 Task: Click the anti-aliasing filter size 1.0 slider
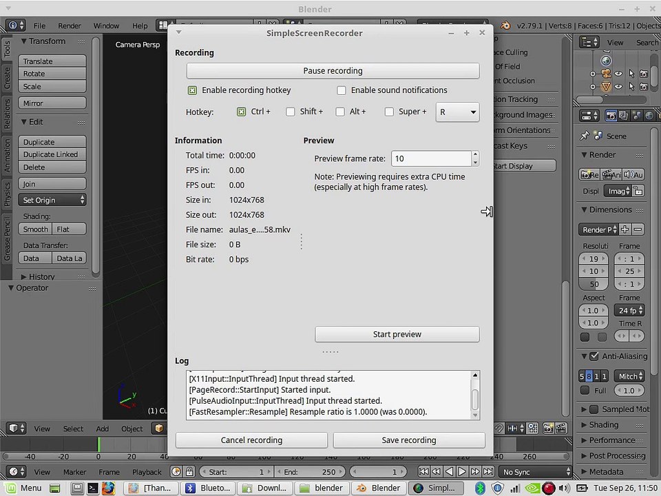click(x=629, y=391)
